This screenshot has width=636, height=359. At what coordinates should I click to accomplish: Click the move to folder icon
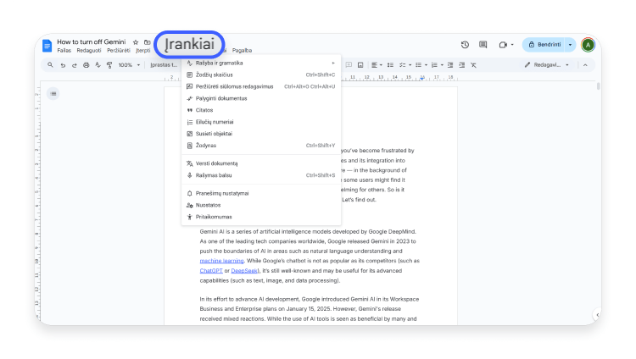(x=148, y=42)
